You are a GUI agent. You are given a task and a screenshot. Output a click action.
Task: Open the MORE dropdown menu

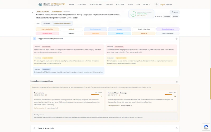(147, 4)
